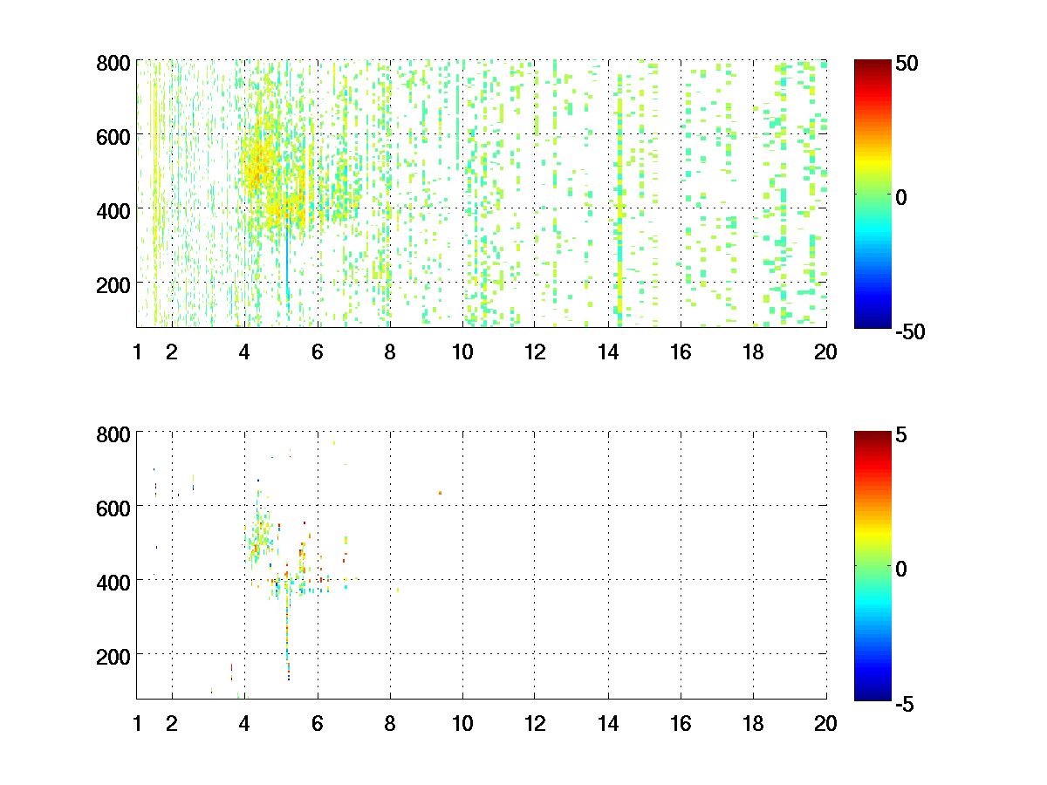1047x785 pixels.
Task: Click x-axis tick '2' under top plot
Action: tap(172, 352)
